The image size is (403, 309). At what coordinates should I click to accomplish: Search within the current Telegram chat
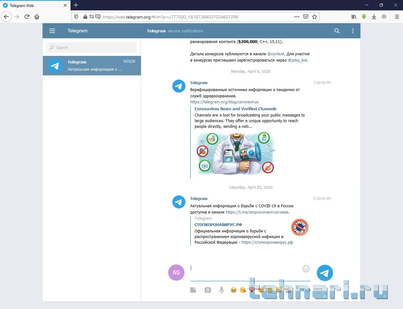point(337,31)
